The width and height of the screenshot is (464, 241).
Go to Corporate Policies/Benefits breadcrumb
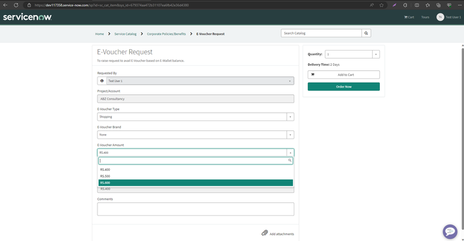(x=166, y=34)
